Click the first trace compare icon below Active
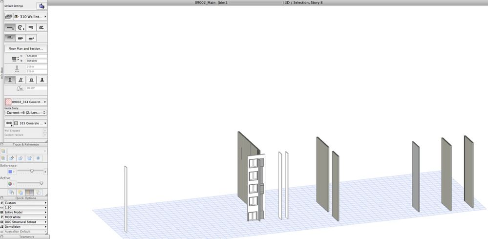The height and width of the screenshot is (239, 488). pos(12,192)
